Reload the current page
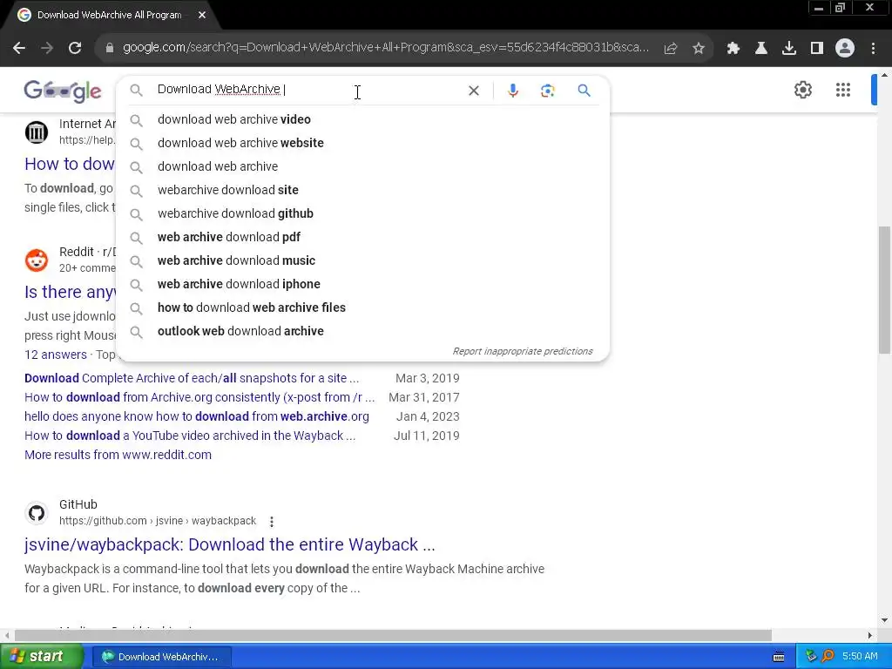Screen dimensions: 892x669 [x=75, y=48]
